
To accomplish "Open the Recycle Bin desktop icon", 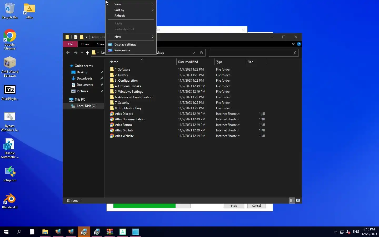I will coord(9,11).
